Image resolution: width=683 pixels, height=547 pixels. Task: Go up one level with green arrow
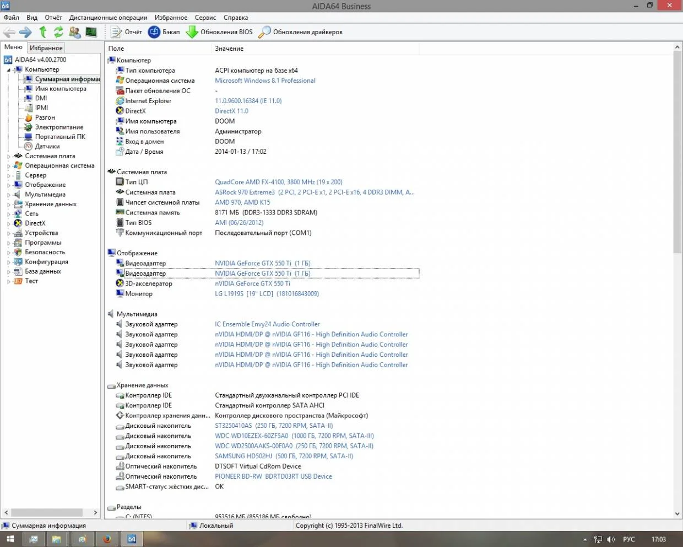click(x=43, y=32)
